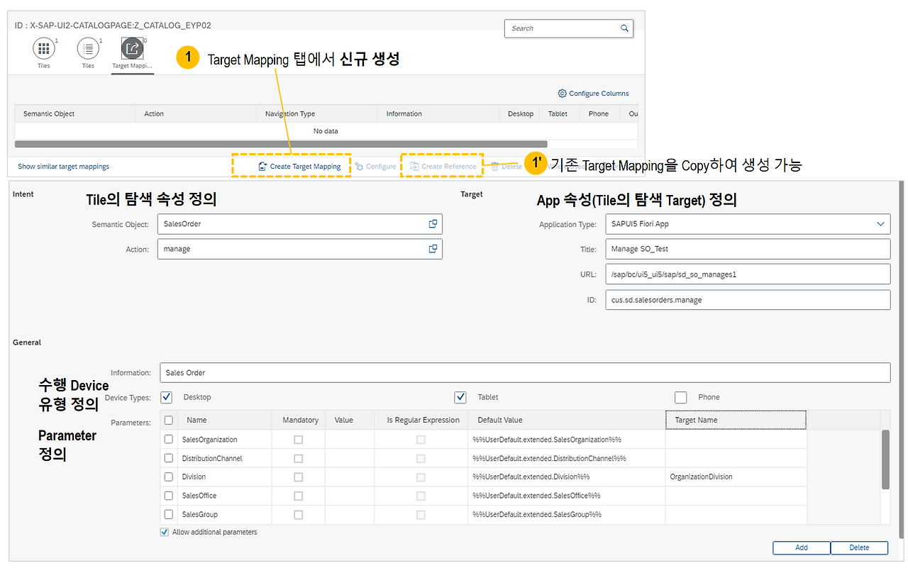The height and width of the screenshot is (568, 908).
Task: Click the magnifier icon in the Search box
Action: tap(624, 28)
